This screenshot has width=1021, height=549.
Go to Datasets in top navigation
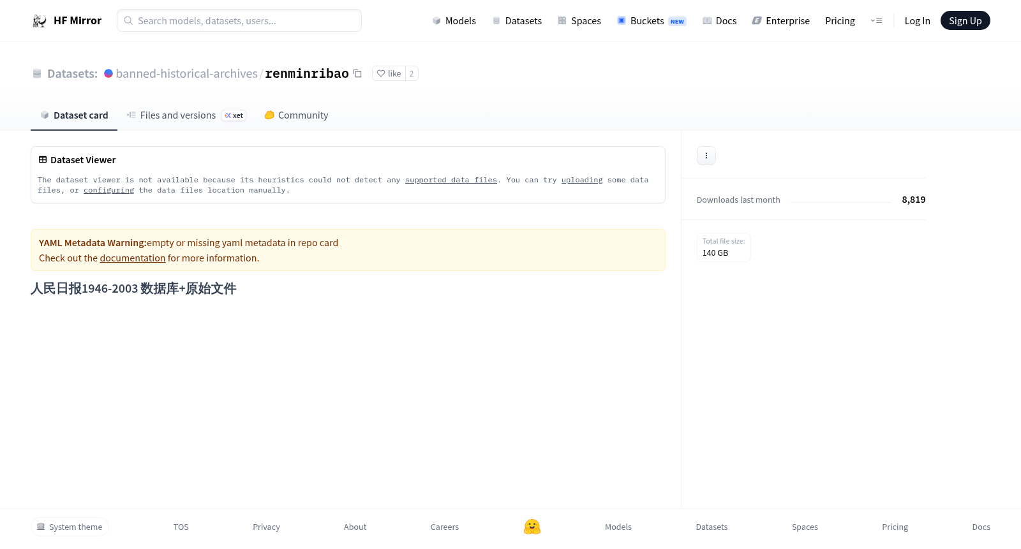pyautogui.click(x=517, y=21)
